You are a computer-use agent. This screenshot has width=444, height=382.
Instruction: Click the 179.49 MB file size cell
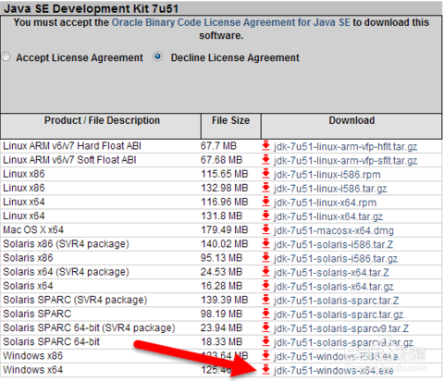[x=225, y=229]
